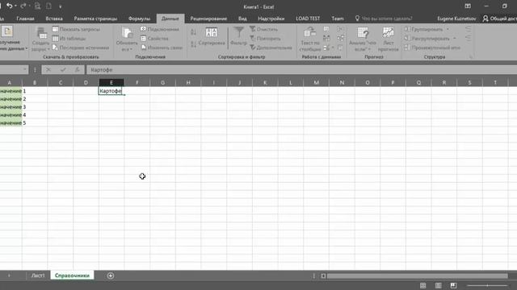Open the Name Box dropdown arrow
The height and width of the screenshot is (290, 517).
point(25,70)
